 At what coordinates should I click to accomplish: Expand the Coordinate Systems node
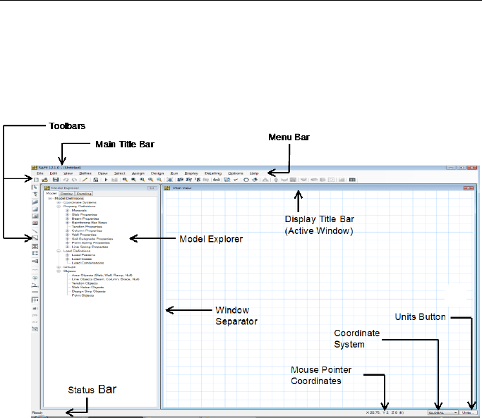[59, 202]
